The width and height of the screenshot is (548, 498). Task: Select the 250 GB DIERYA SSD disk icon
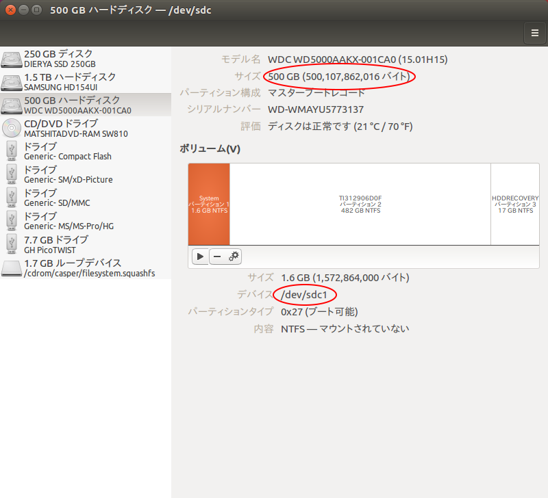[x=12, y=59]
